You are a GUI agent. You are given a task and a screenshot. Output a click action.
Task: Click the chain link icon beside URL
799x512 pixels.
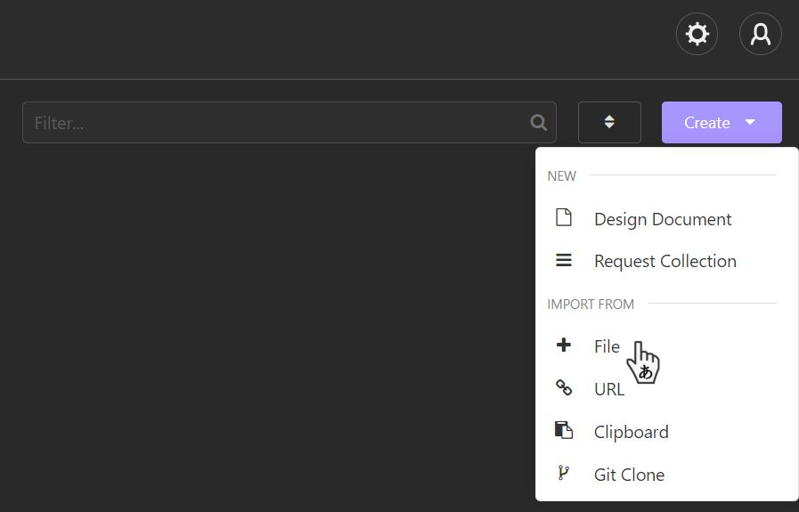point(564,387)
